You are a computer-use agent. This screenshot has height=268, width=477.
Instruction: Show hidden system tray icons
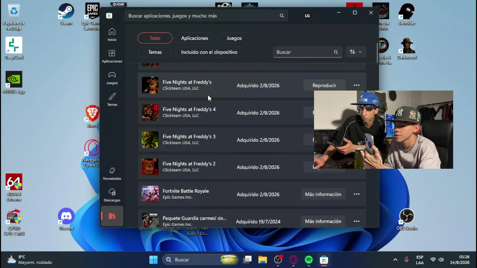pos(395,260)
